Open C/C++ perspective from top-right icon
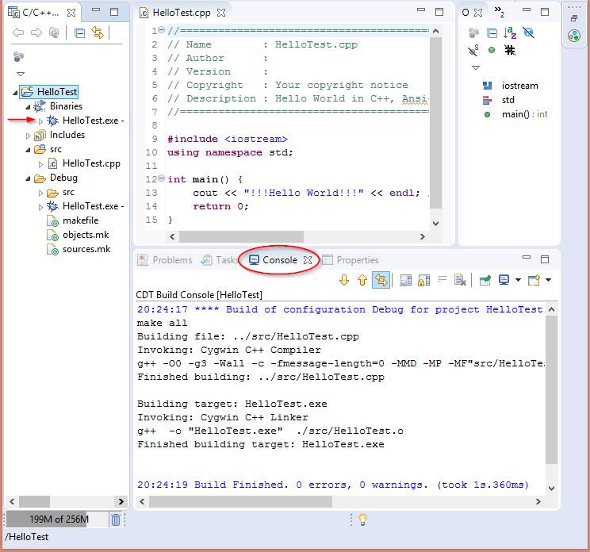Screen dimensions: 590x552 pyautogui.click(x=573, y=36)
